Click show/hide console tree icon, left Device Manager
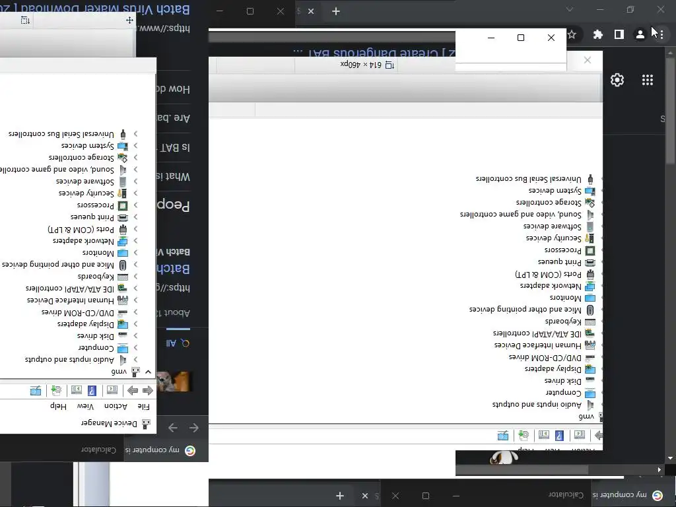Screen dimensions: 676x507 tap(112, 390)
